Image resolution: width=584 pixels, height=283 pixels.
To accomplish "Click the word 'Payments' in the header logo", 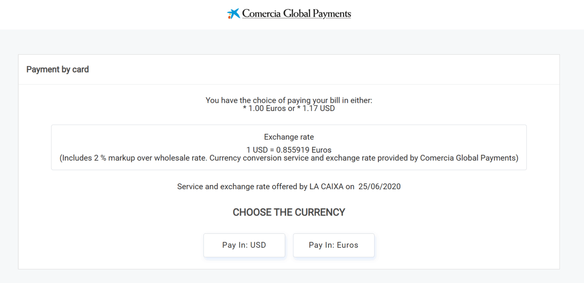I will [332, 14].
